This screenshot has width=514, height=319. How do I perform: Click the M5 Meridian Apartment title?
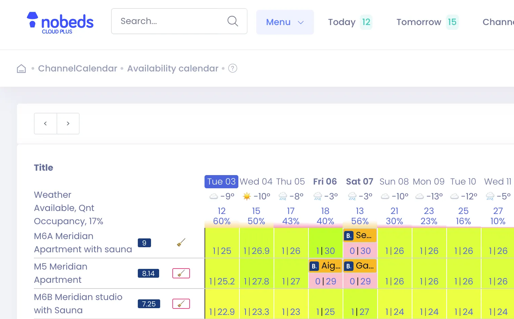tap(61, 273)
